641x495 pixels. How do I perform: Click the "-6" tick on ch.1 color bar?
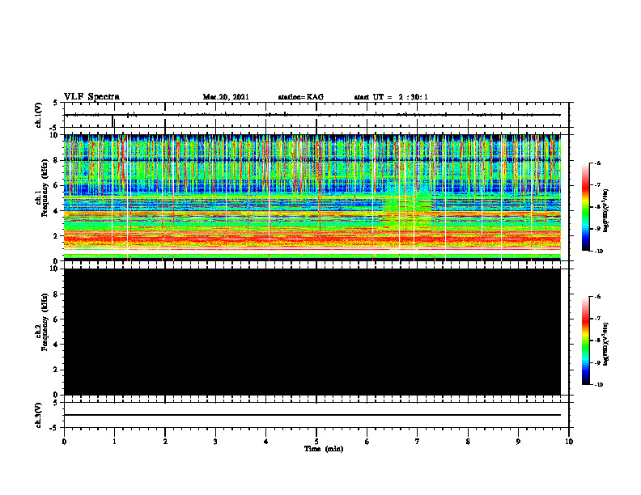(x=597, y=163)
